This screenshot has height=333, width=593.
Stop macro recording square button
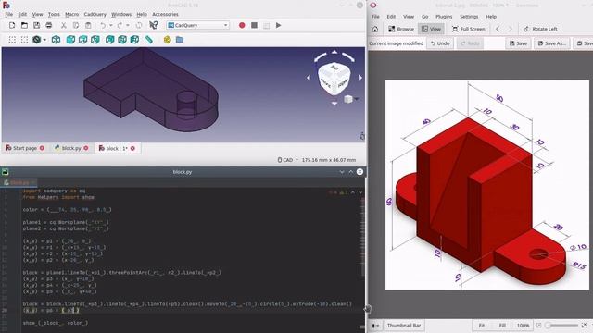point(254,25)
